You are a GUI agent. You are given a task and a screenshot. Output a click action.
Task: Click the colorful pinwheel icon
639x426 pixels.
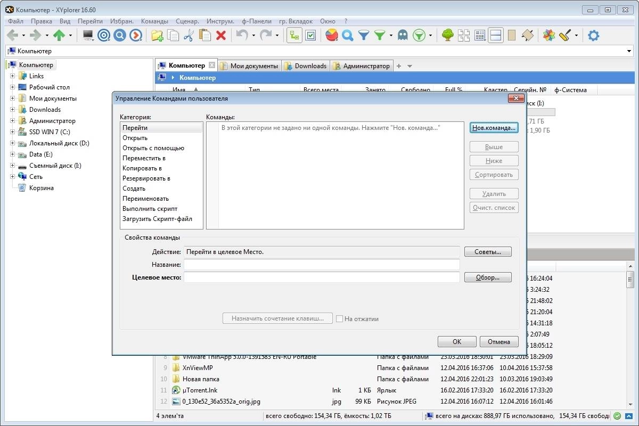click(x=549, y=36)
